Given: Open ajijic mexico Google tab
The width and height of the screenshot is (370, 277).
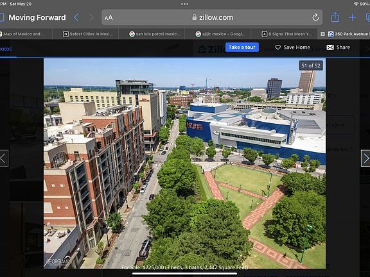Looking at the screenshot, I should pos(220,34).
